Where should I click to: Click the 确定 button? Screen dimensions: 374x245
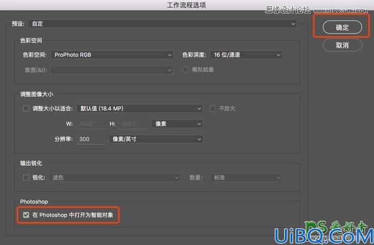point(342,27)
